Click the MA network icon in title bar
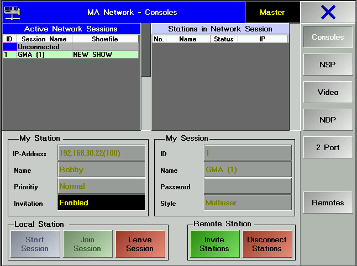Viewport: 357px width, 266px height. (x=12, y=12)
